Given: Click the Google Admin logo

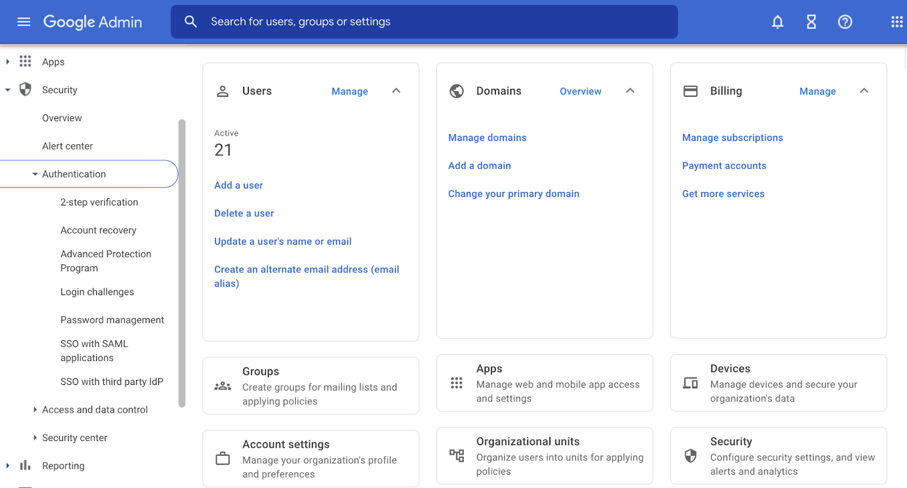Looking at the screenshot, I should click(93, 22).
